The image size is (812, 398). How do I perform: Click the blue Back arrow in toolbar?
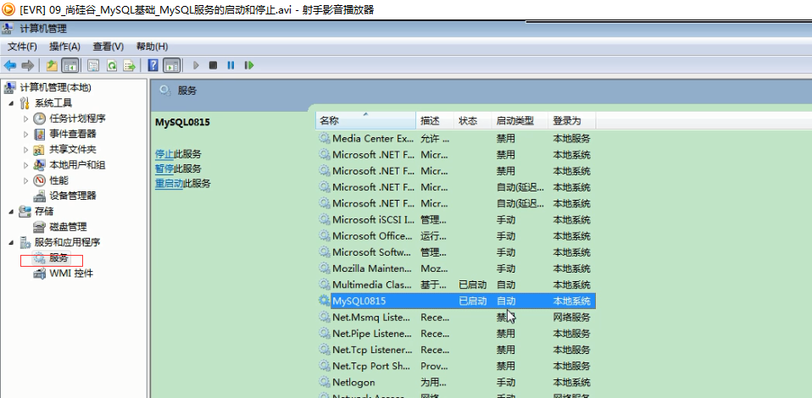click(x=10, y=65)
